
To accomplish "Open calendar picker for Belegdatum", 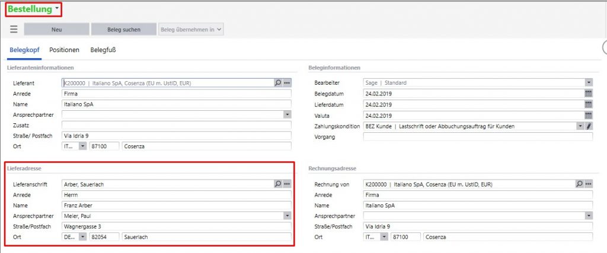I will (x=588, y=94).
